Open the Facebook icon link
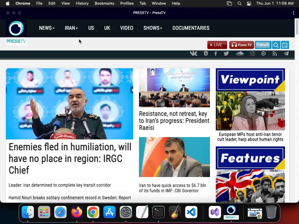 point(216,54)
